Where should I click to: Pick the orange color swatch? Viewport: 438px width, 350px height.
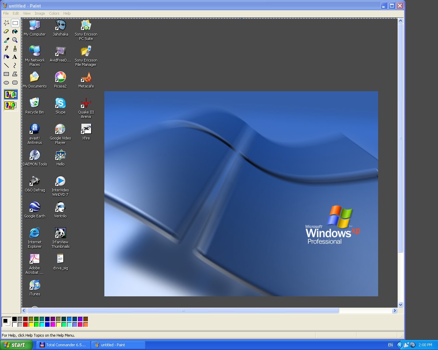click(x=86, y=324)
